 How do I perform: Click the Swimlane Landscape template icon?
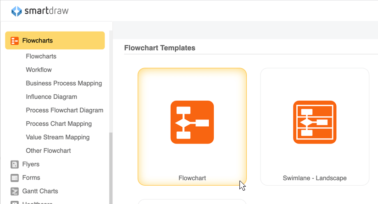click(315, 122)
